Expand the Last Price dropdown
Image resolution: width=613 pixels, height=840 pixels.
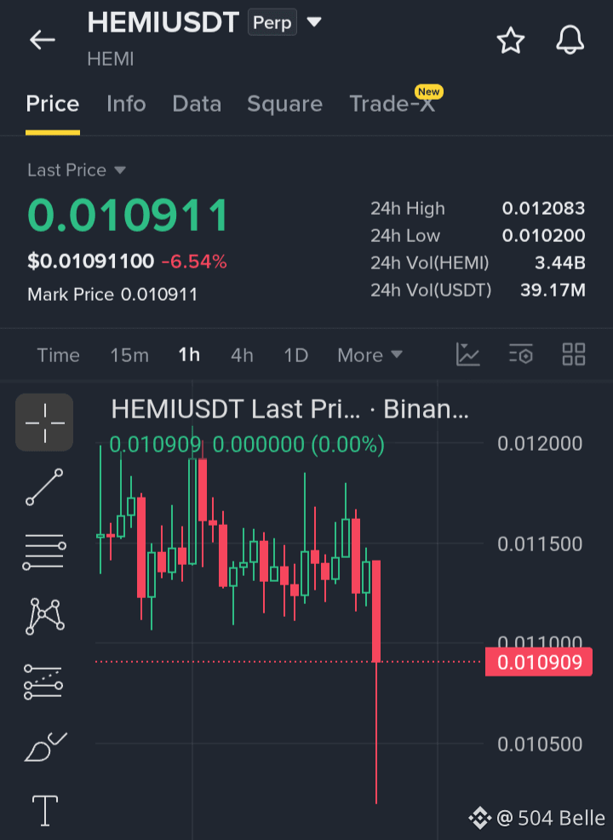point(77,170)
